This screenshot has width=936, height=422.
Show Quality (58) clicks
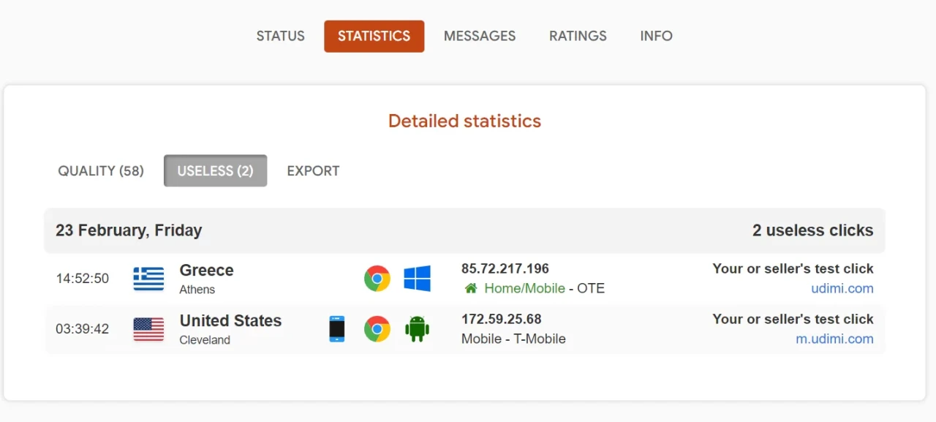101,171
